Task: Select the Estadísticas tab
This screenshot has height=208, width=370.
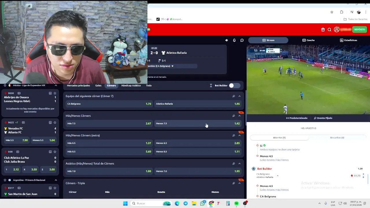Action: pyautogui.click(x=348, y=40)
